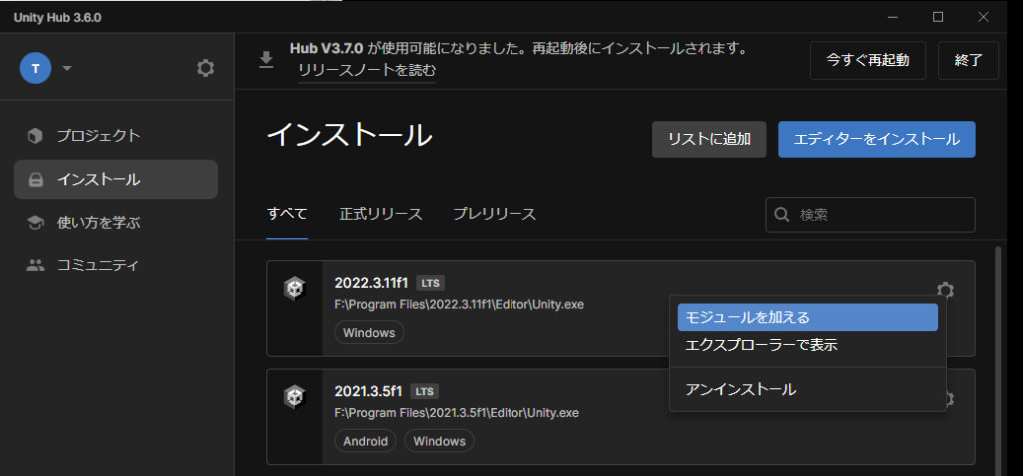Click the gear icon for 2022.3.11f1
Screen dimensions: 1023x476
[945, 290]
